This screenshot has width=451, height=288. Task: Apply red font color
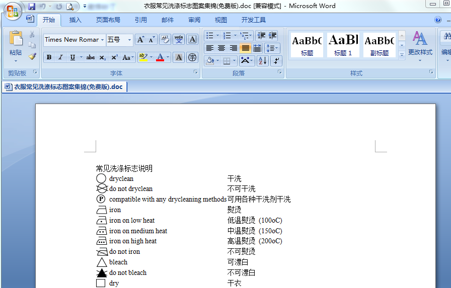click(x=160, y=57)
